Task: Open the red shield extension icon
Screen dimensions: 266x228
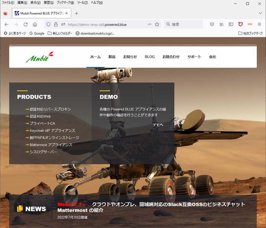Action: (x=240, y=25)
